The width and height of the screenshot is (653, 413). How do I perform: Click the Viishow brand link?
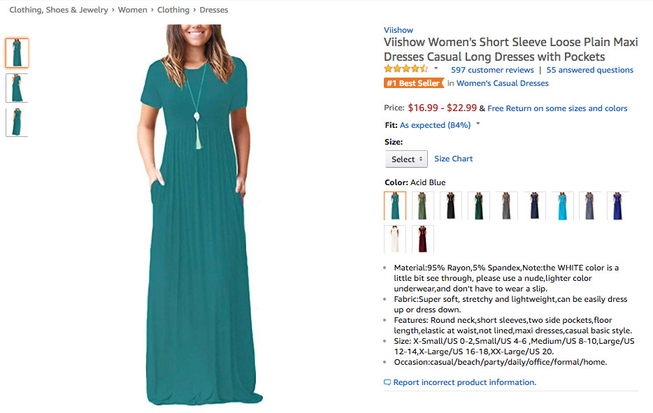399,30
